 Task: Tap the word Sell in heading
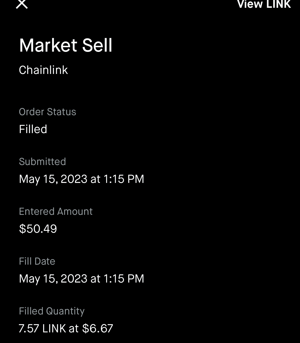coord(97,45)
